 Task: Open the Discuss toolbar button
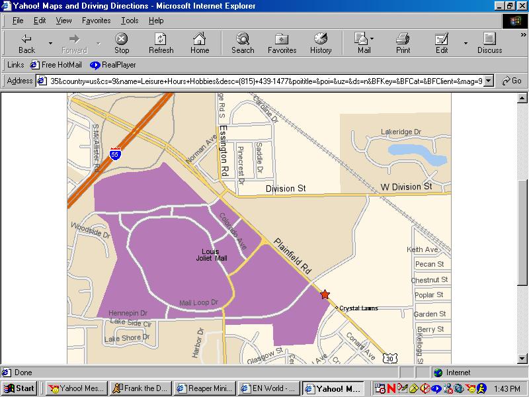(489, 44)
